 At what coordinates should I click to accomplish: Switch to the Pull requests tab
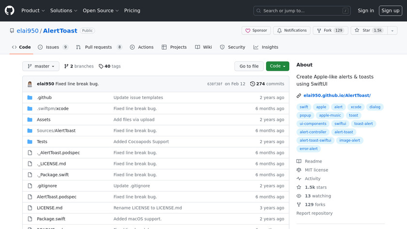pos(100,47)
